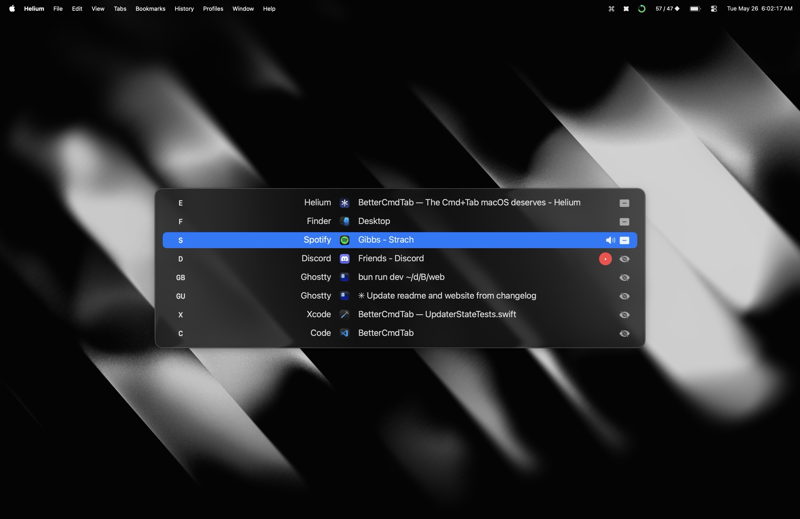Viewport: 800px width, 519px height.
Task: Click the 57 / 47 status item
Action: pyautogui.click(x=667, y=8)
